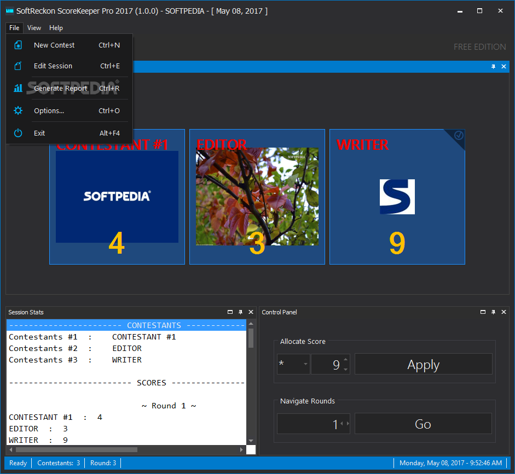
Task: Close the main scoreboard panel
Action: coord(504,67)
